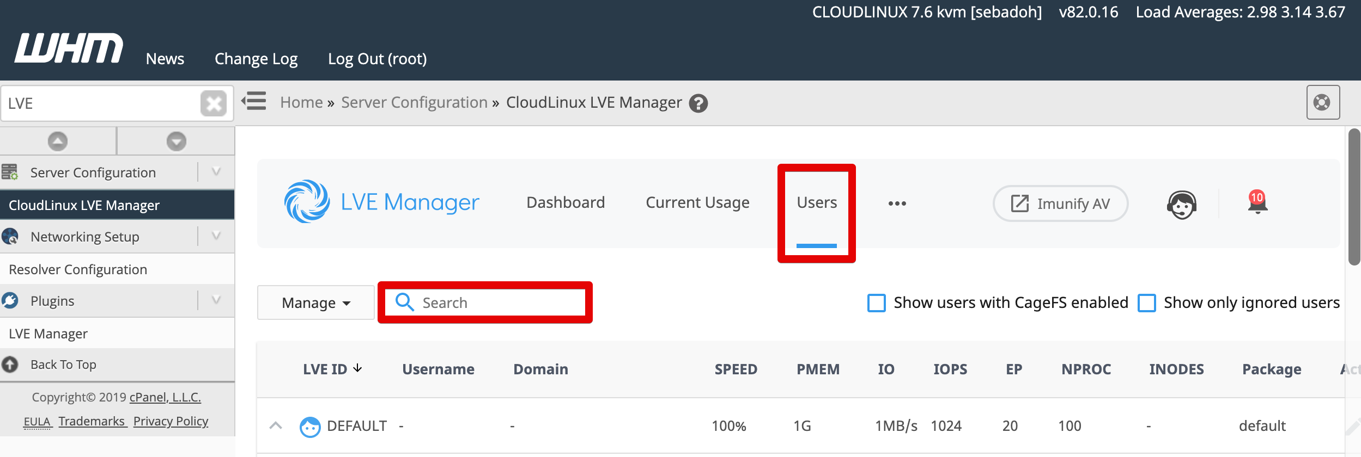1361x457 pixels.
Task: Open News in top menu
Action: (165, 59)
